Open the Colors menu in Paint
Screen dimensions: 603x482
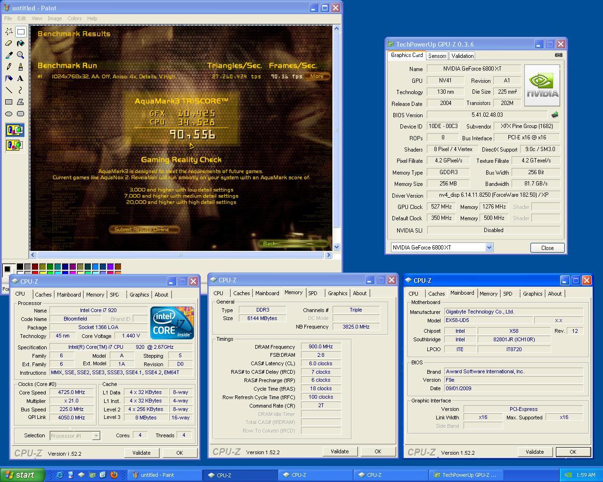tap(74, 18)
